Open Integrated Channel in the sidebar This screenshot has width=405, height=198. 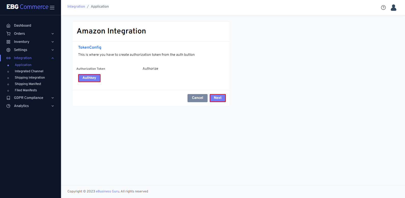point(29,71)
